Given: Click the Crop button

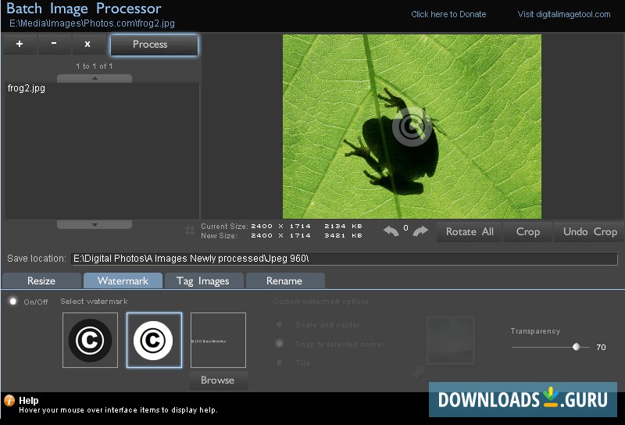Looking at the screenshot, I should click(x=528, y=231).
